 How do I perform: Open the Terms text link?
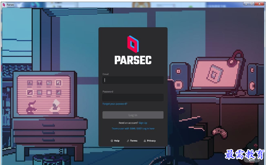[133, 141]
